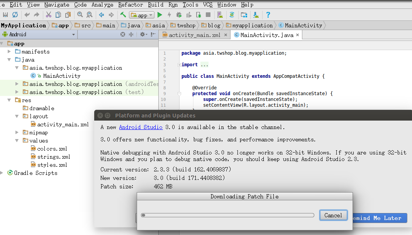The width and height of the screenshot is (412, 235).
Task: Open the Code menu
Action: tap(80, 5)
